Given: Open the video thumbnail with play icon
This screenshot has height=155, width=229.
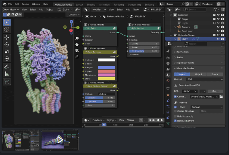Looking at the screenshot, I should [x=60, y=140].
